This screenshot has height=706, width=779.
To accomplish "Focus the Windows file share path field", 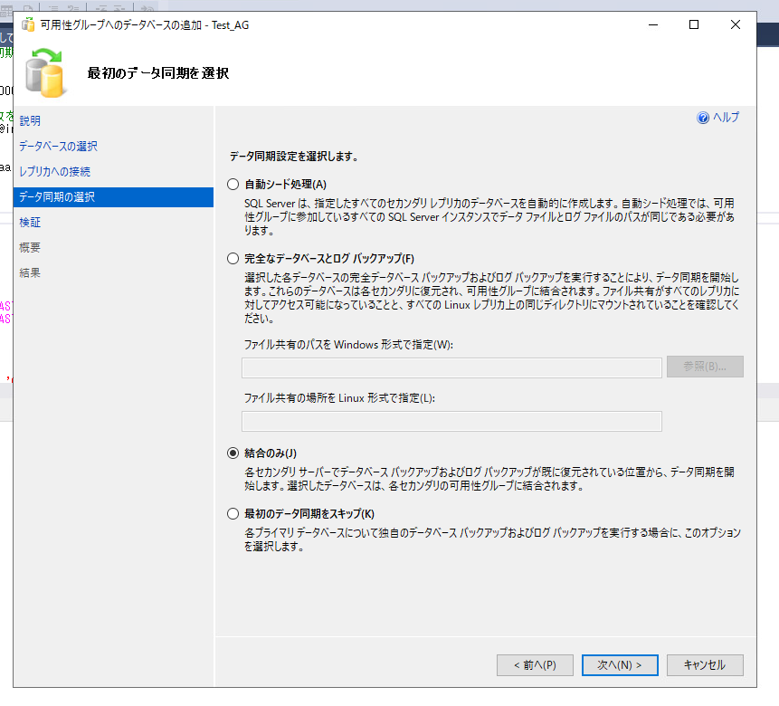I will 451,367.
